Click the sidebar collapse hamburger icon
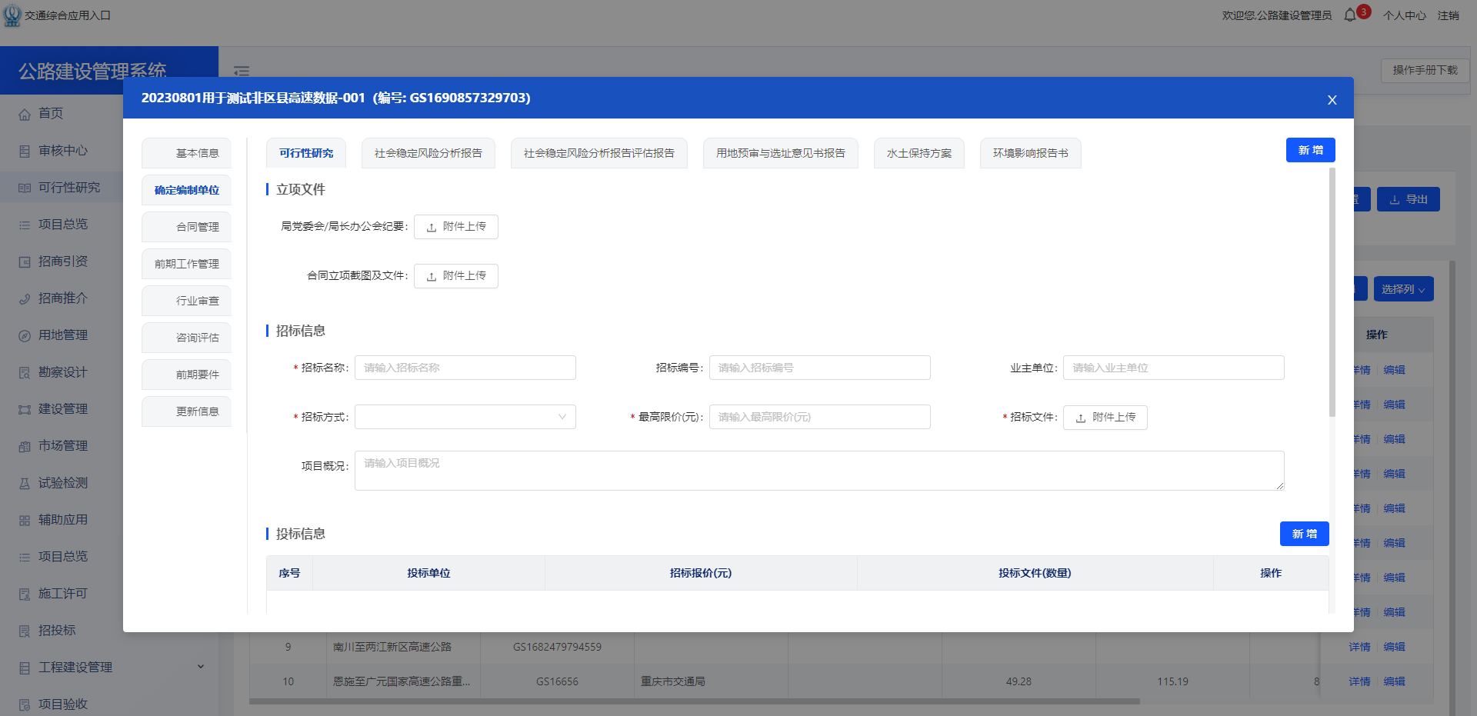This screenshot has height=716, width=1477. (x=242, y=71)
